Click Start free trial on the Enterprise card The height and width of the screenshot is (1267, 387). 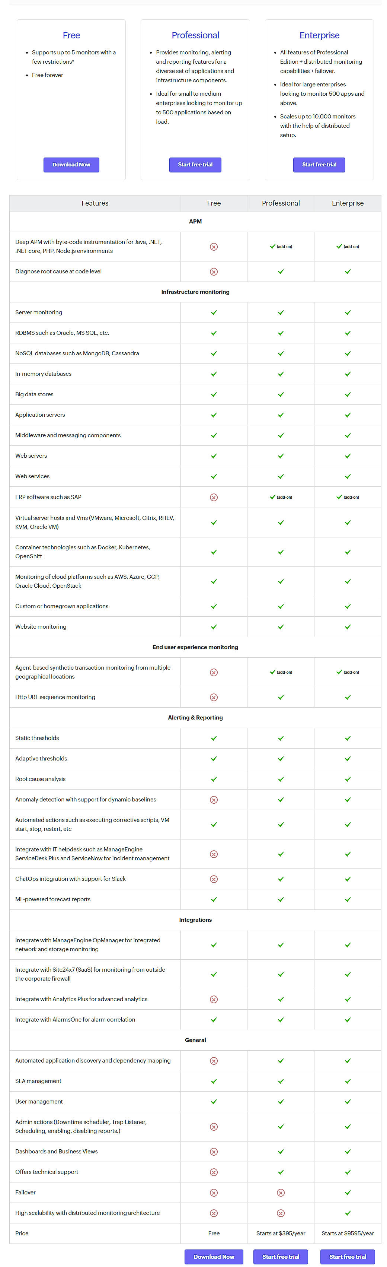319,165
